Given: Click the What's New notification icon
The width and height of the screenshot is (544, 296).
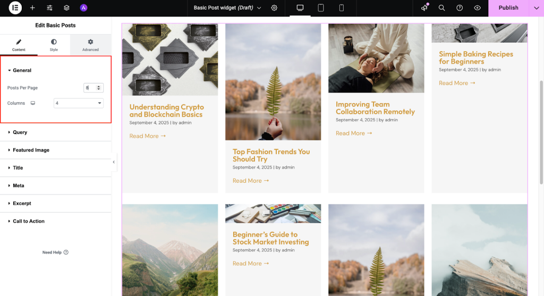Looking at the screenshot, I should click(x=424, y=8).
